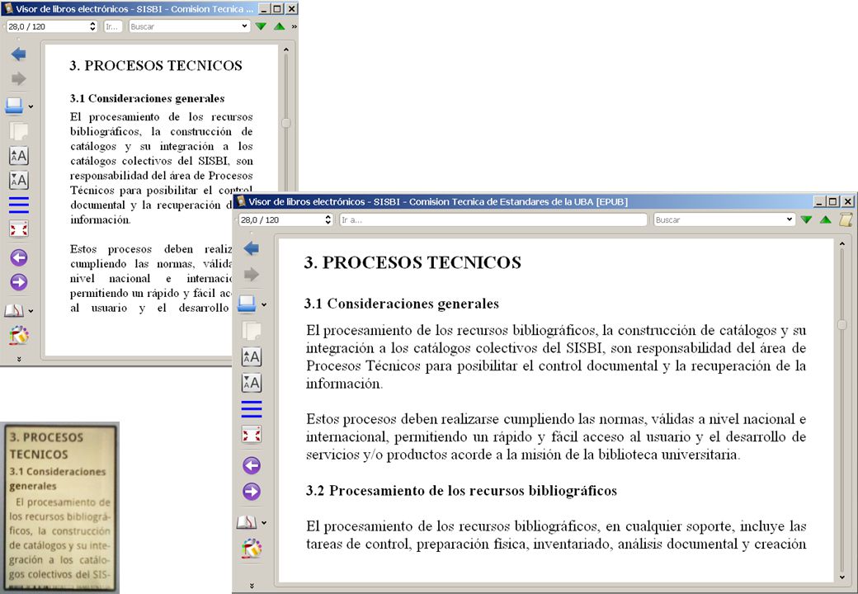This screenshot has width=858, height=594.
Task: Click the page number field showing 28,0 / 120 in large window
Action: click(285, 219)
